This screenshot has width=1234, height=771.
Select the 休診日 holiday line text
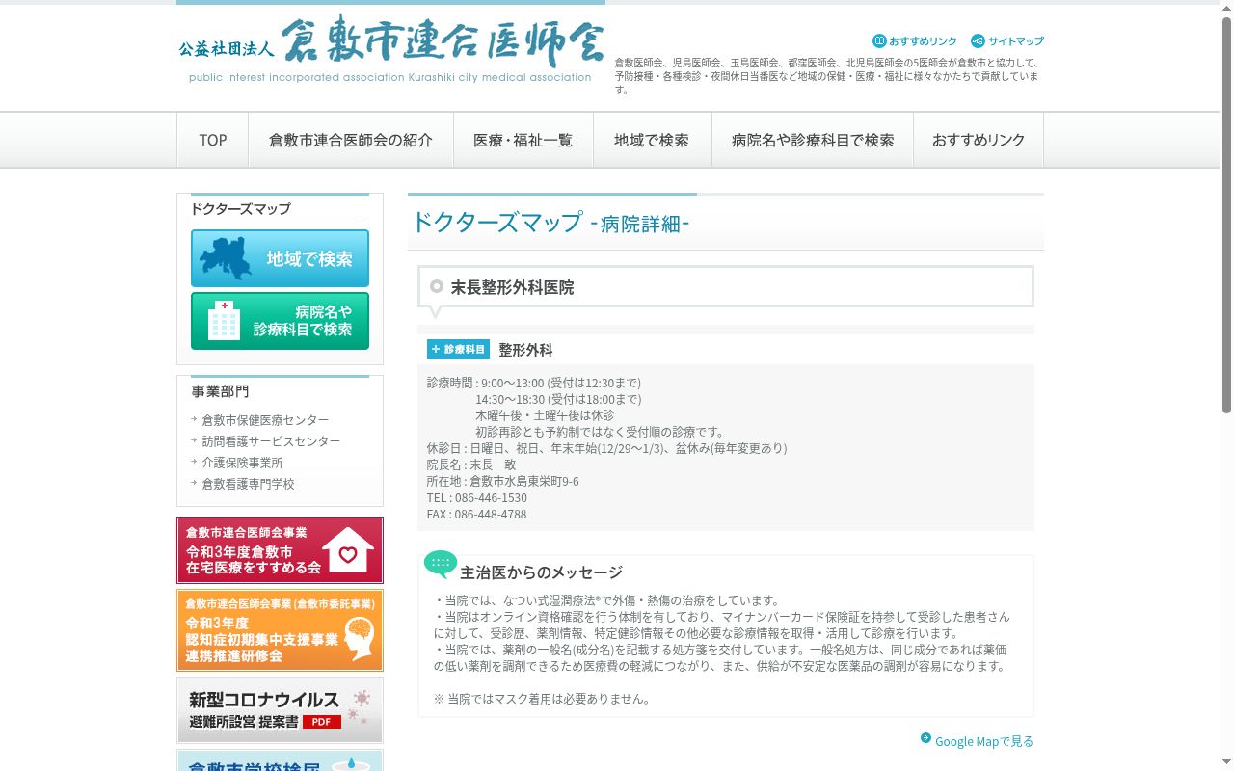(x=607, y=448)
